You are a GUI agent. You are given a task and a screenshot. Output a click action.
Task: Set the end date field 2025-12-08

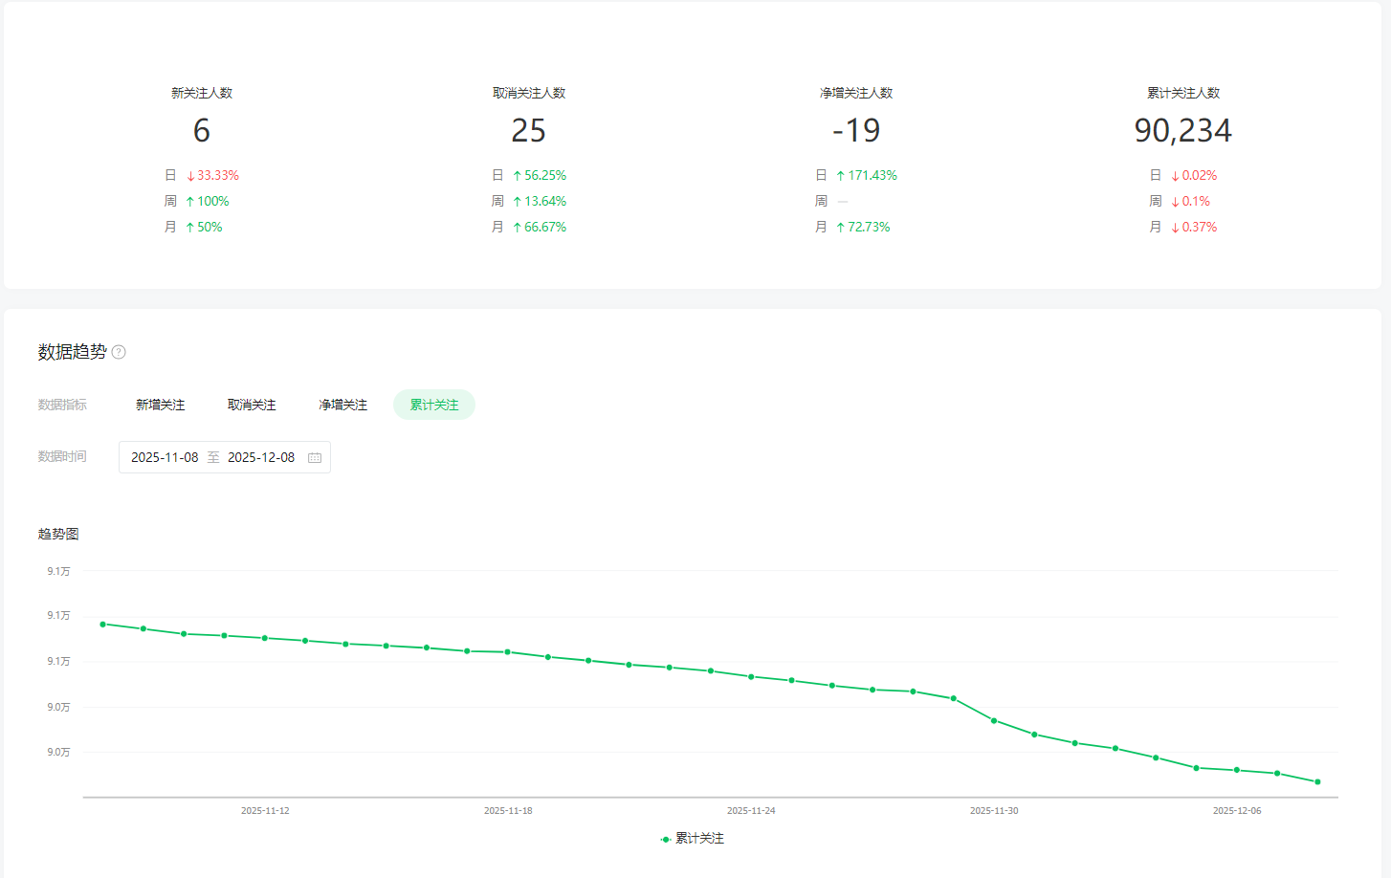pos(261,457)
